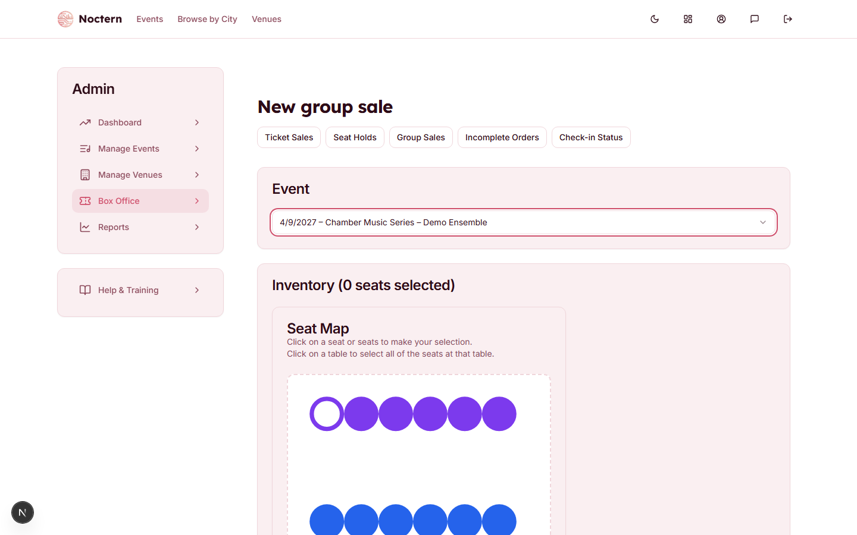The height and width of the screenshot is (535, 857).
Task: Open Manage Events in Admin sidebar
Action: 140,149
